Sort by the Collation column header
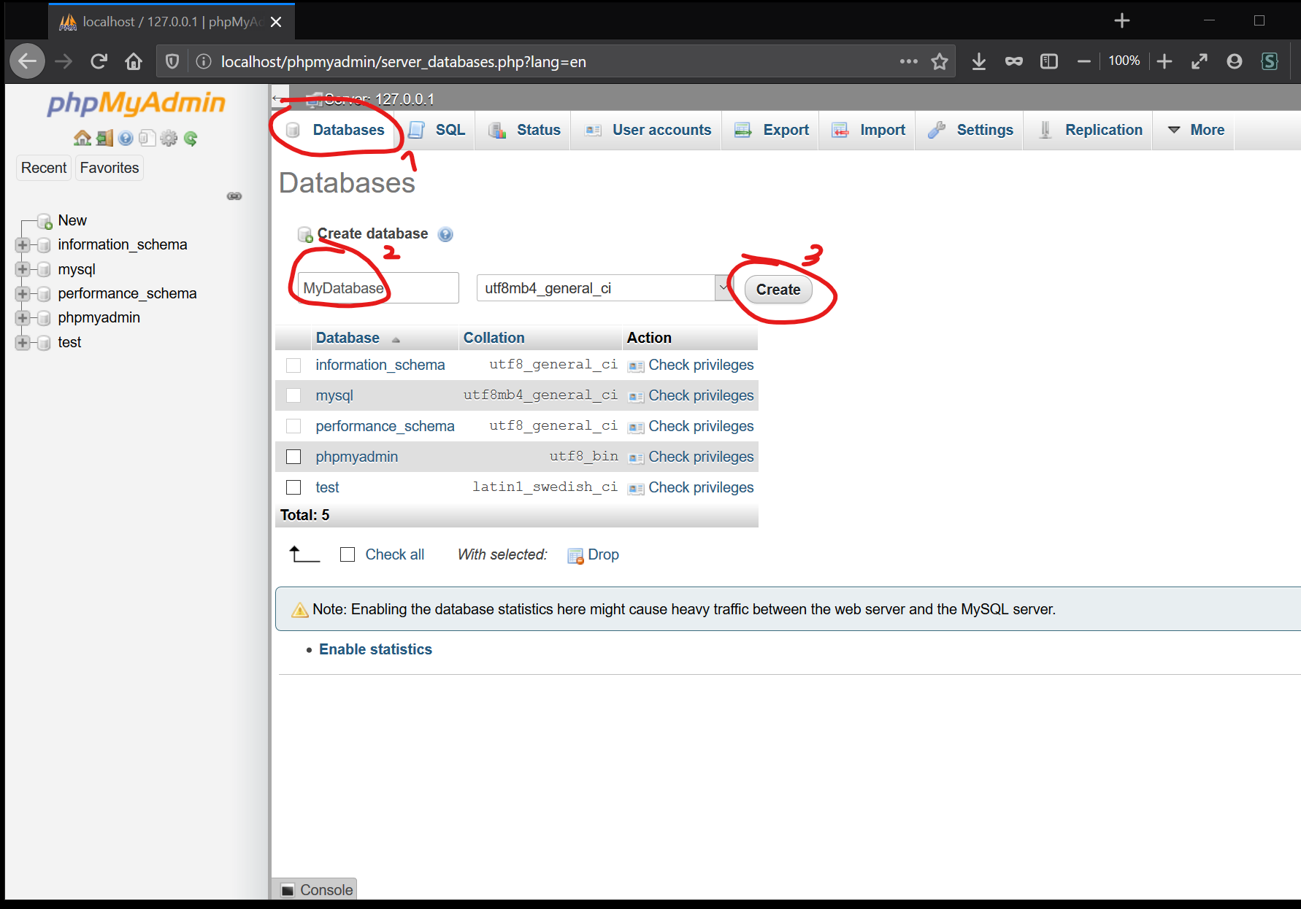The width and height of the screenshot is (1301, 909). (494, 338)
